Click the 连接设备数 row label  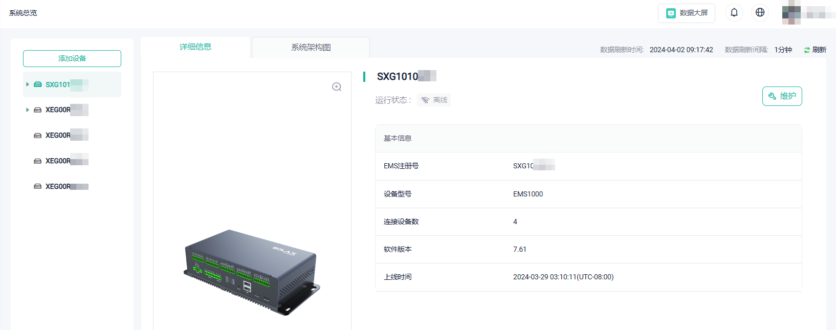point(401,222)
